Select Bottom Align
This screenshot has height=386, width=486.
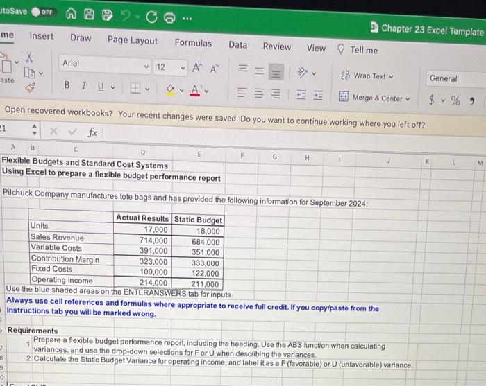pyautogui.click(x=276, y=72)
